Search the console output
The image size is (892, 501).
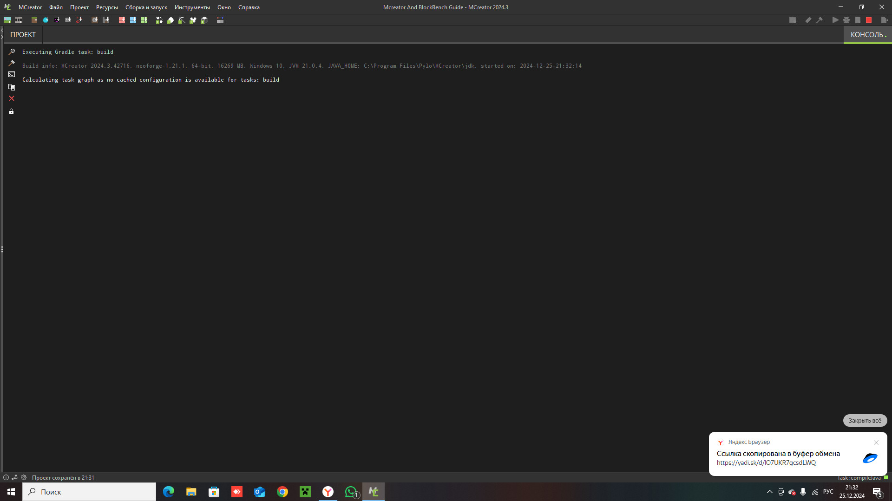pos(12,51)
